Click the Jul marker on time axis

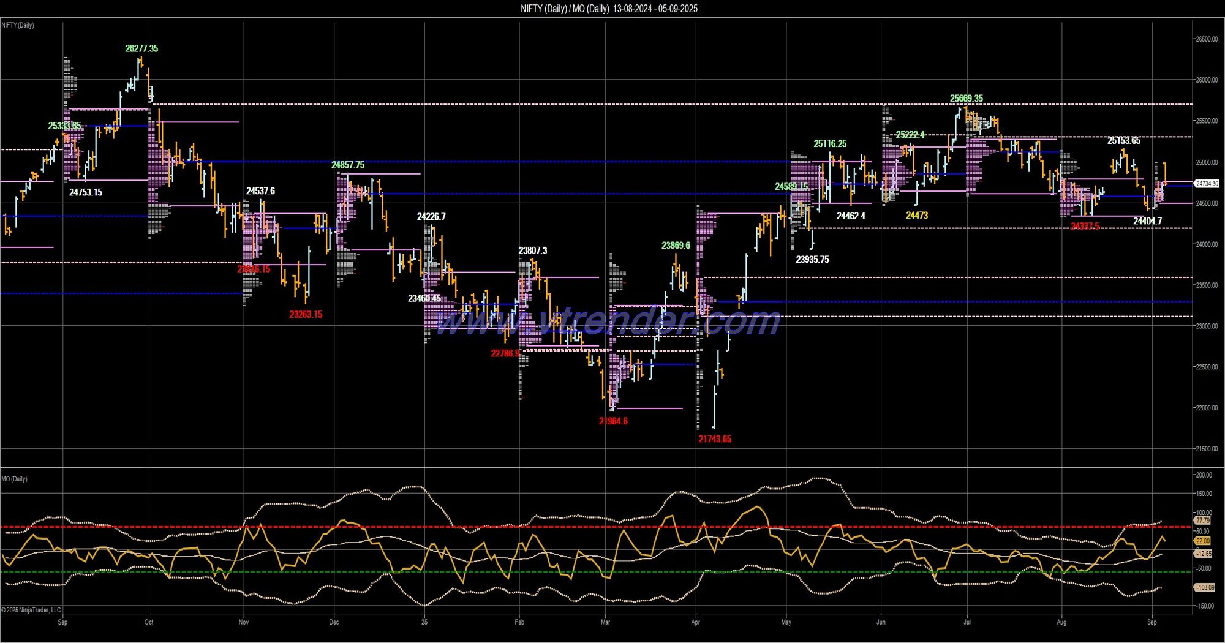[x=967, y=622]
